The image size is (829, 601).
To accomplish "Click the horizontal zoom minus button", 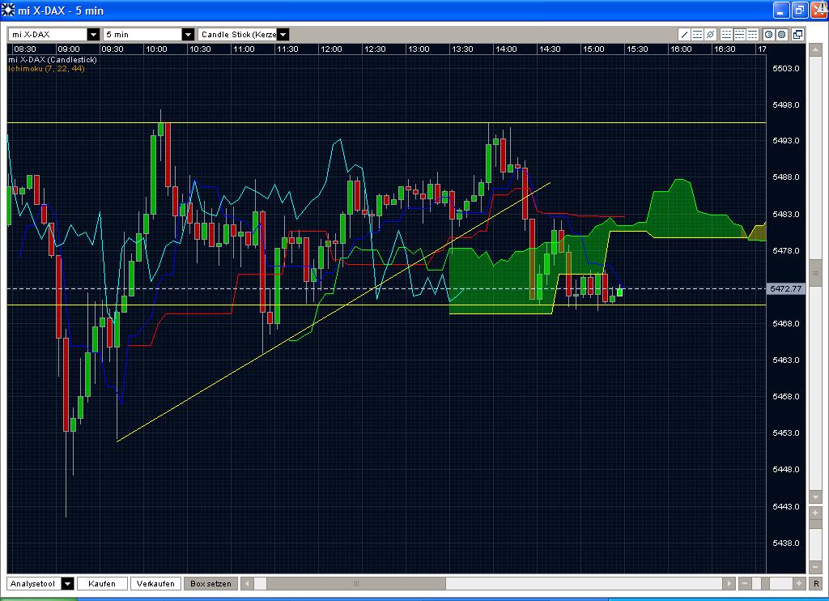I will pos(745,583).
